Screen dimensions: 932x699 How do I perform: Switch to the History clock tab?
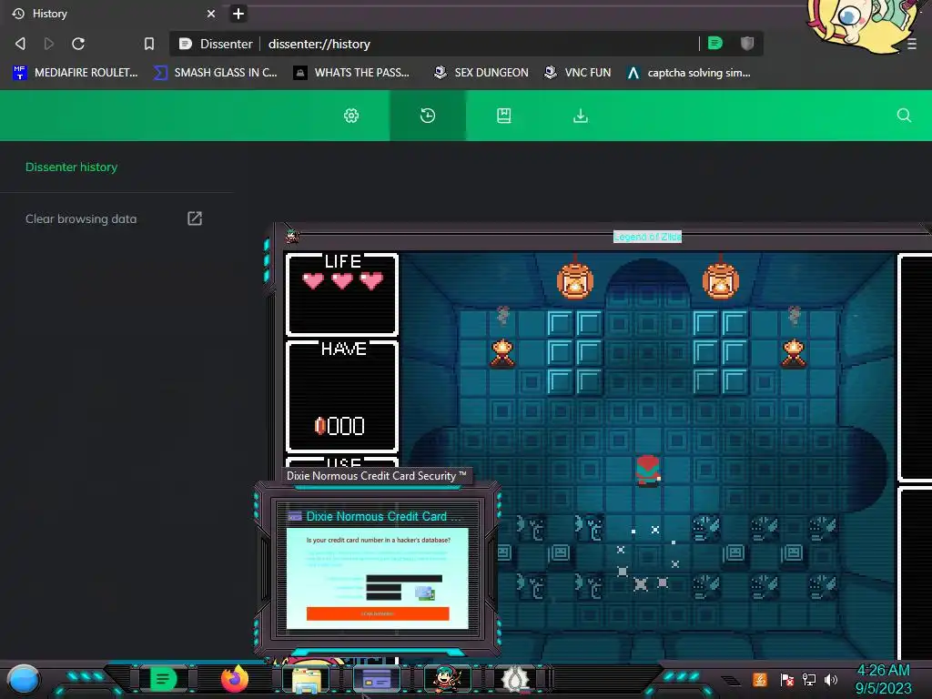[x=428, y=116]
